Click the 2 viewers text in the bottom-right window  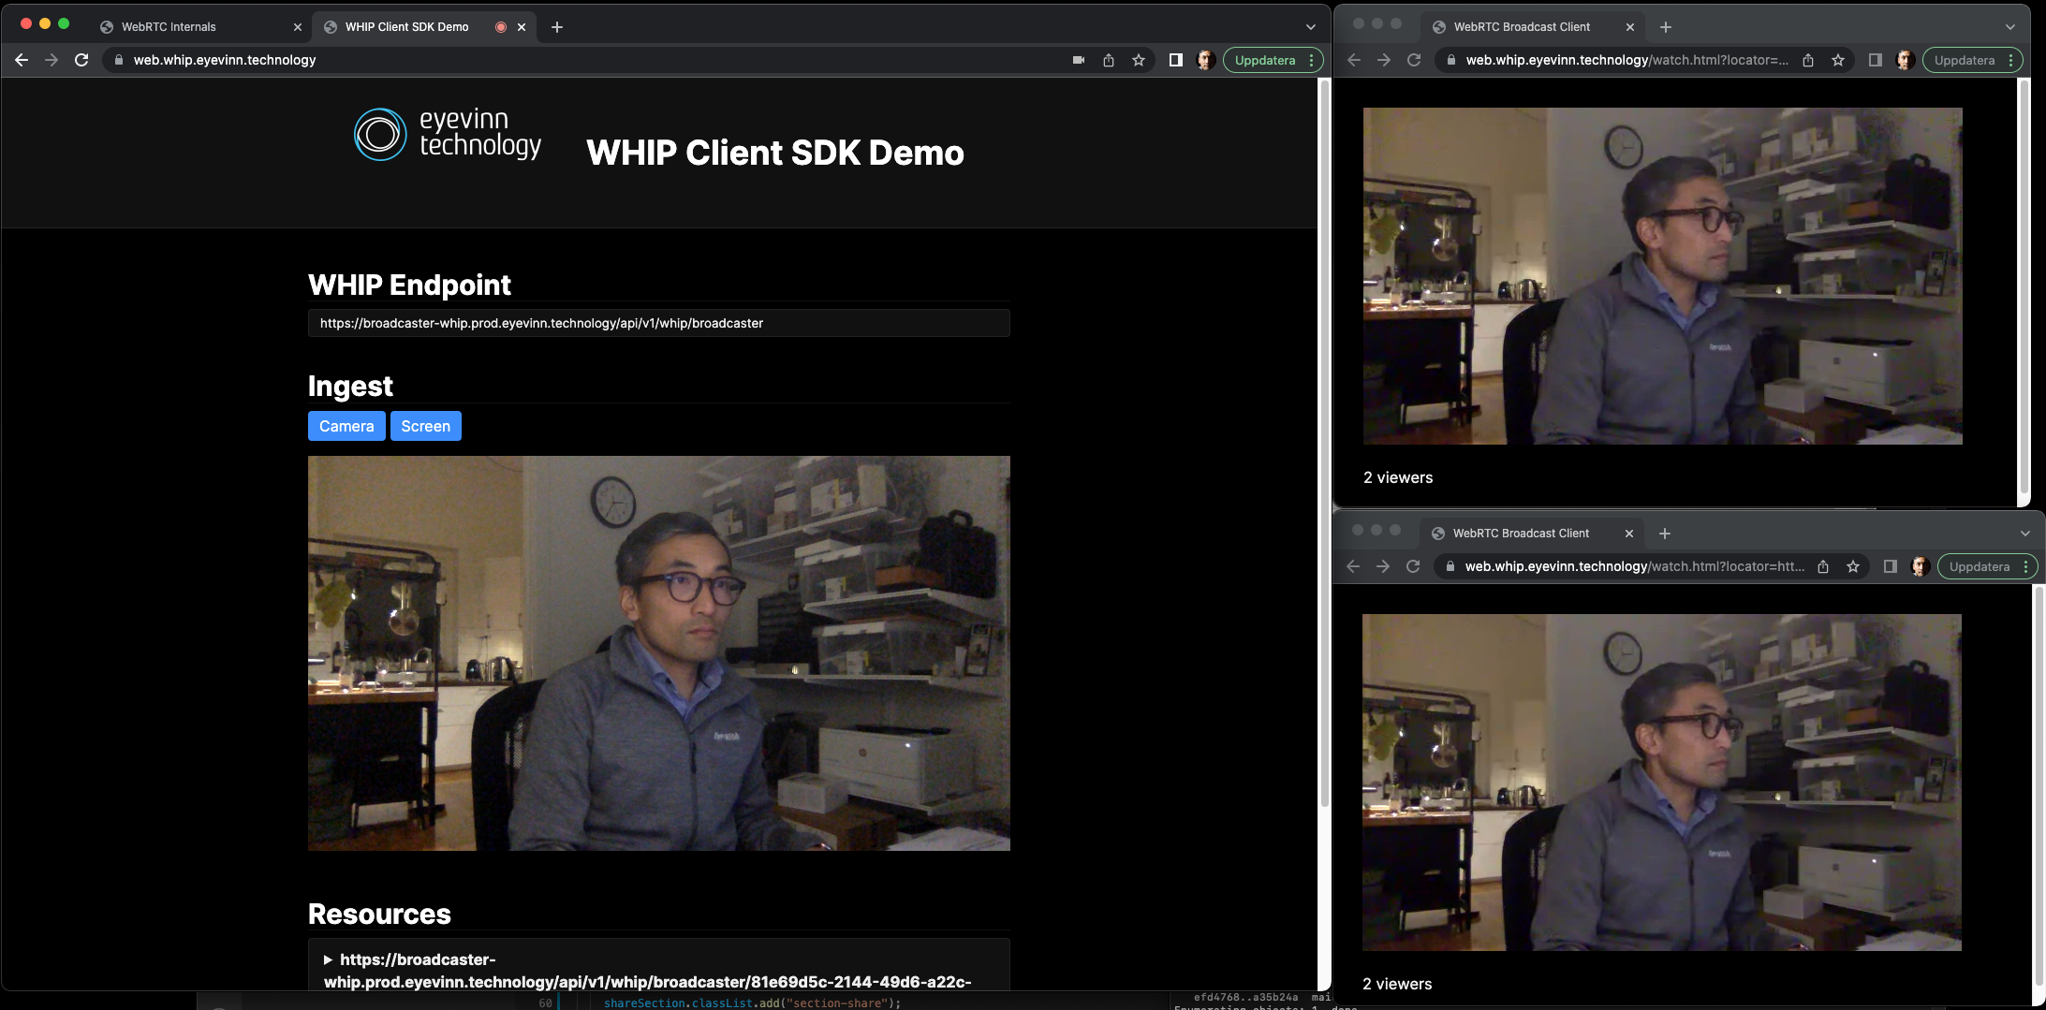coord(1397,984)
